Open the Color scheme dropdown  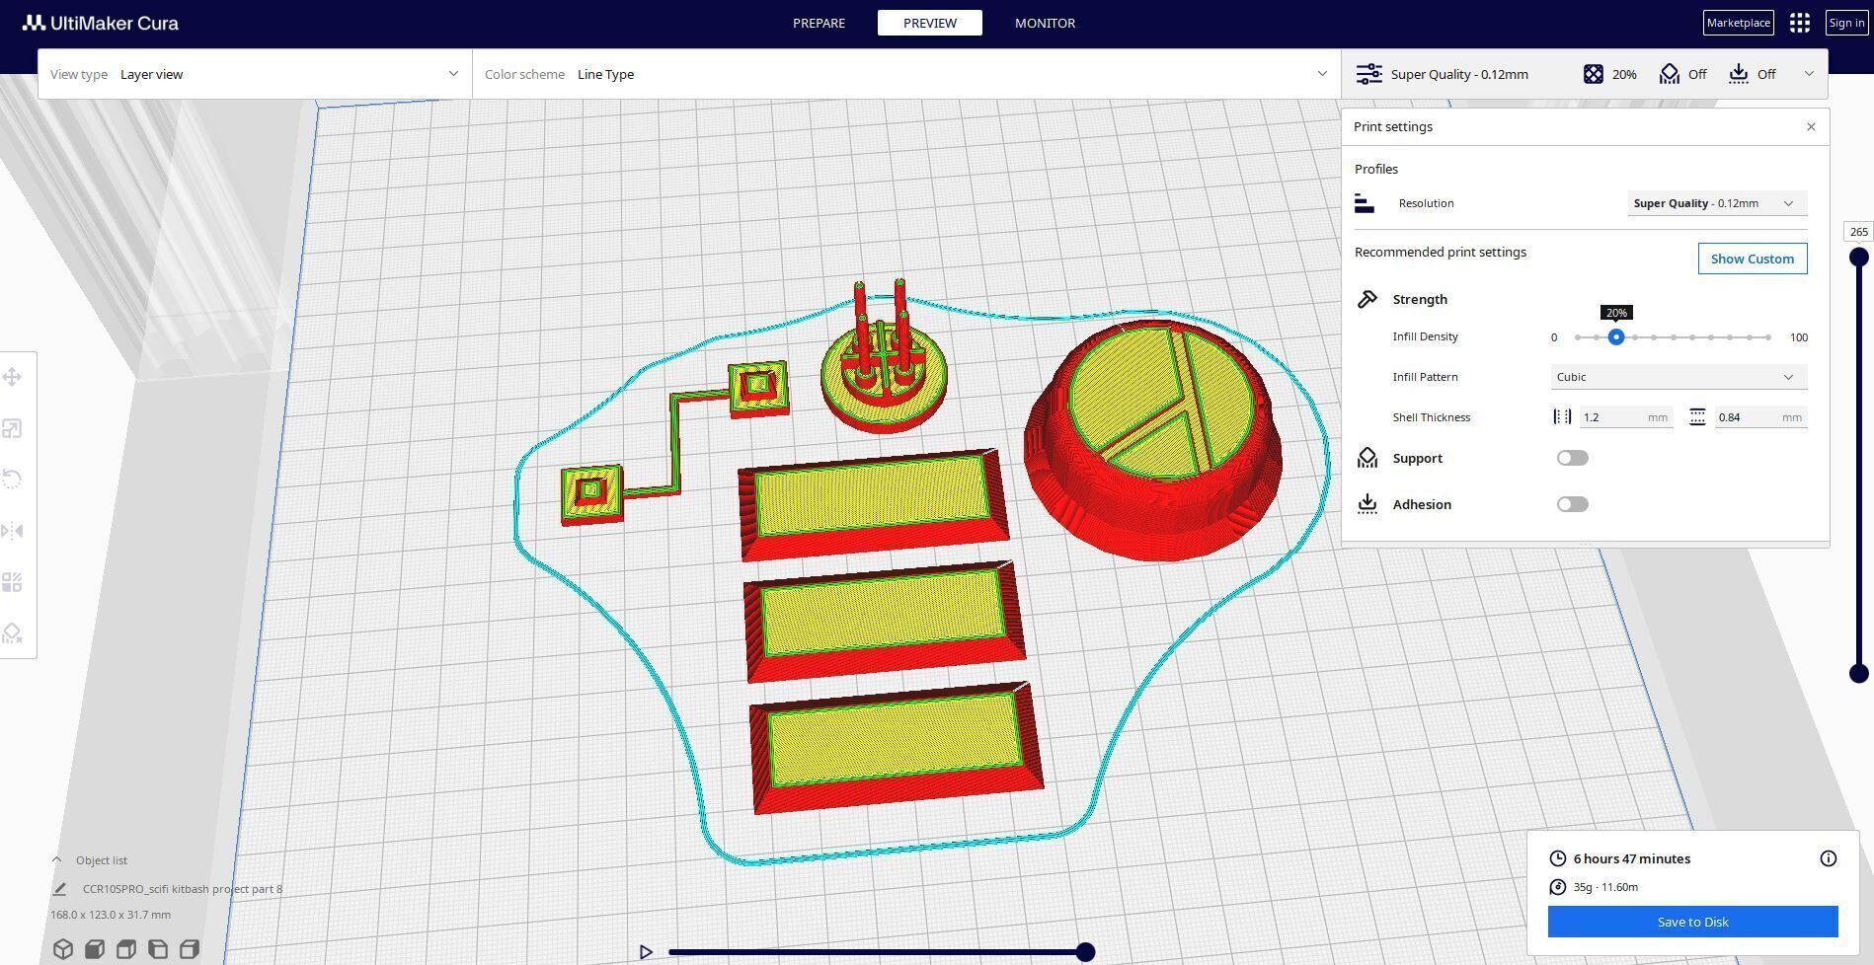[906, 74]
